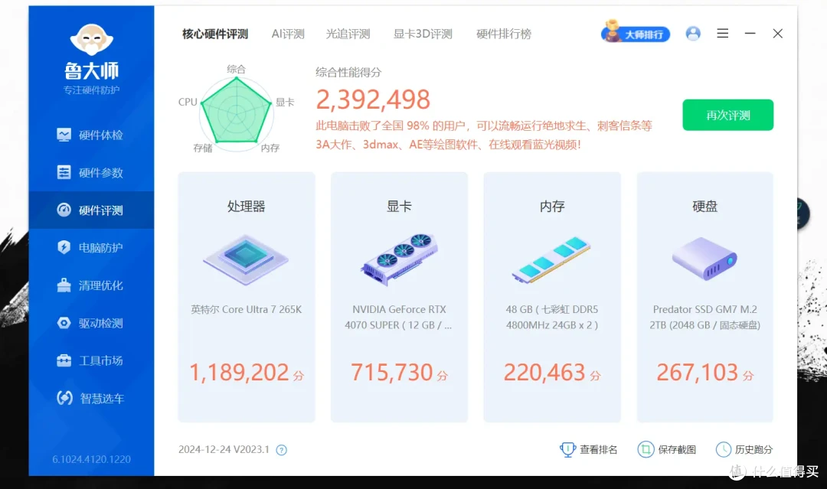The height and width of the screenshot is (489, 827).
Task: Click the 英特尔 Core Ultra 7 265K text
Action: 247,309
